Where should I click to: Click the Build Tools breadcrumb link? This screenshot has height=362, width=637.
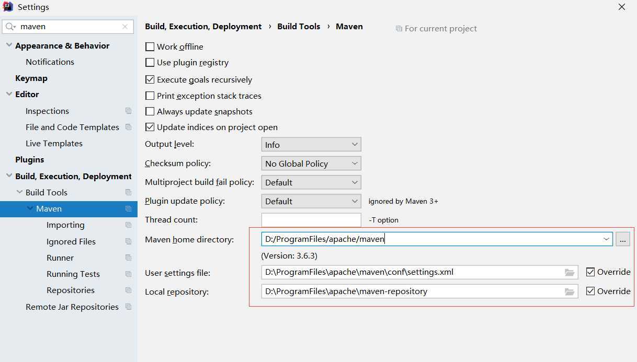tap(299, 27)
